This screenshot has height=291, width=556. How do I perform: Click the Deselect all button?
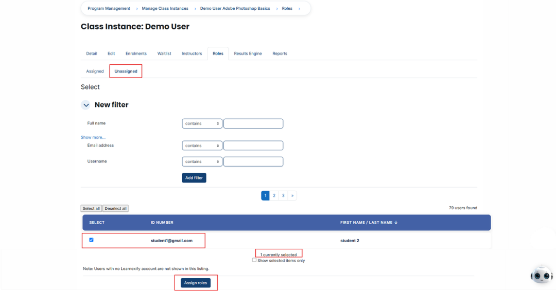point(116,209)
